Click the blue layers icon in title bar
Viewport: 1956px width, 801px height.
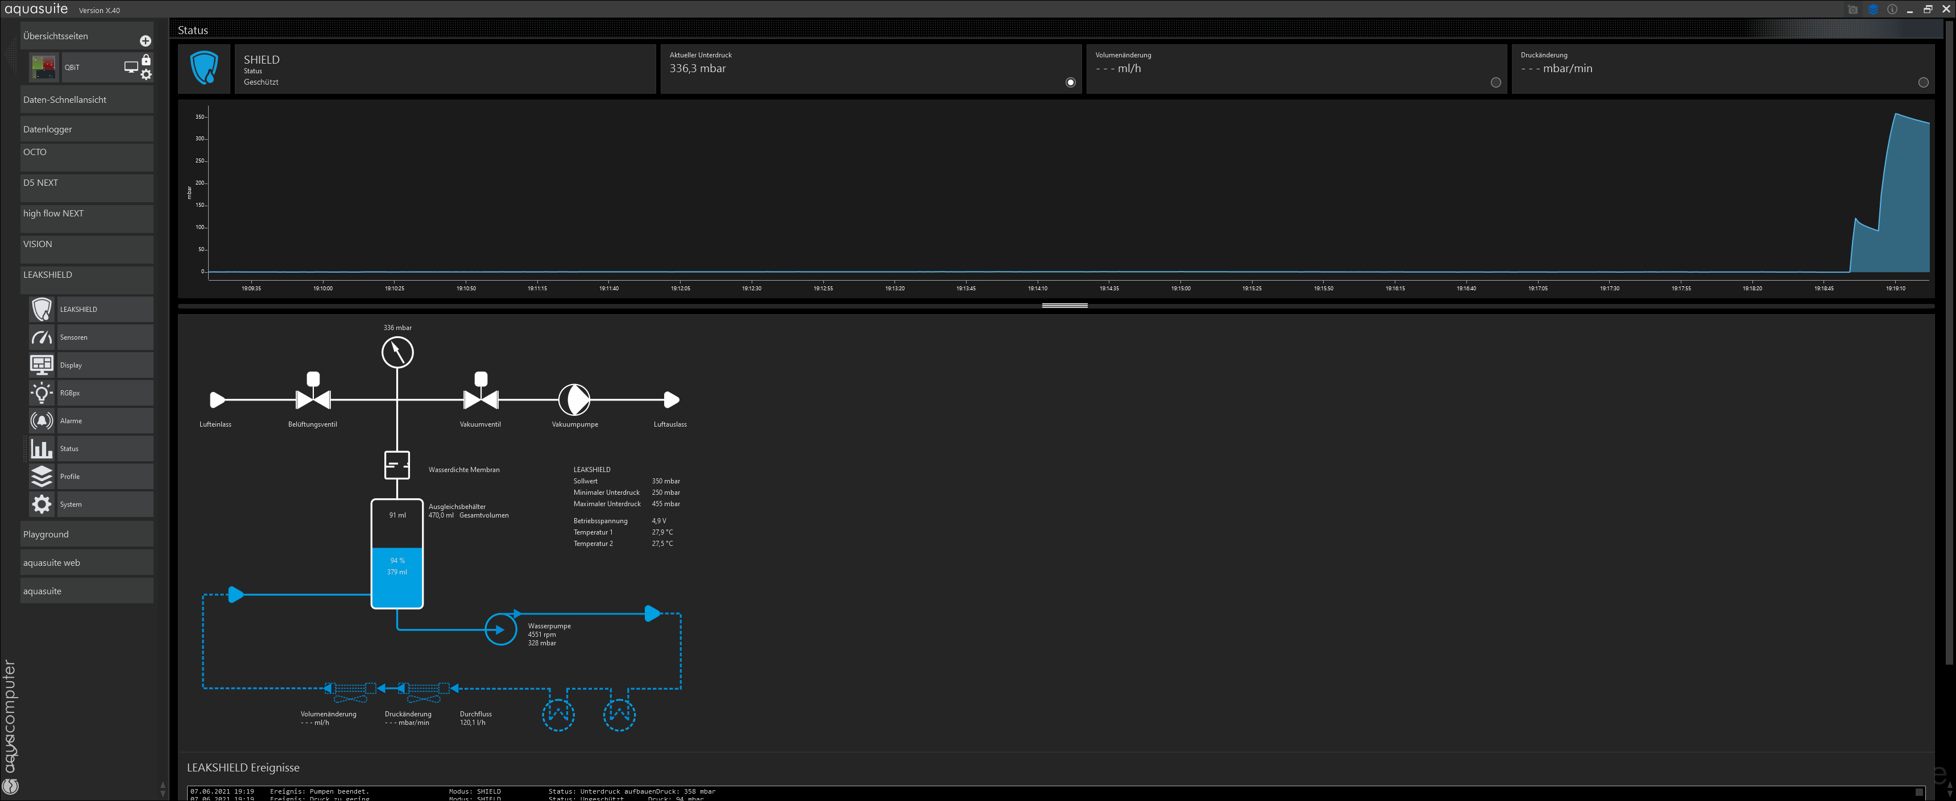click(x=1872, y=10)
